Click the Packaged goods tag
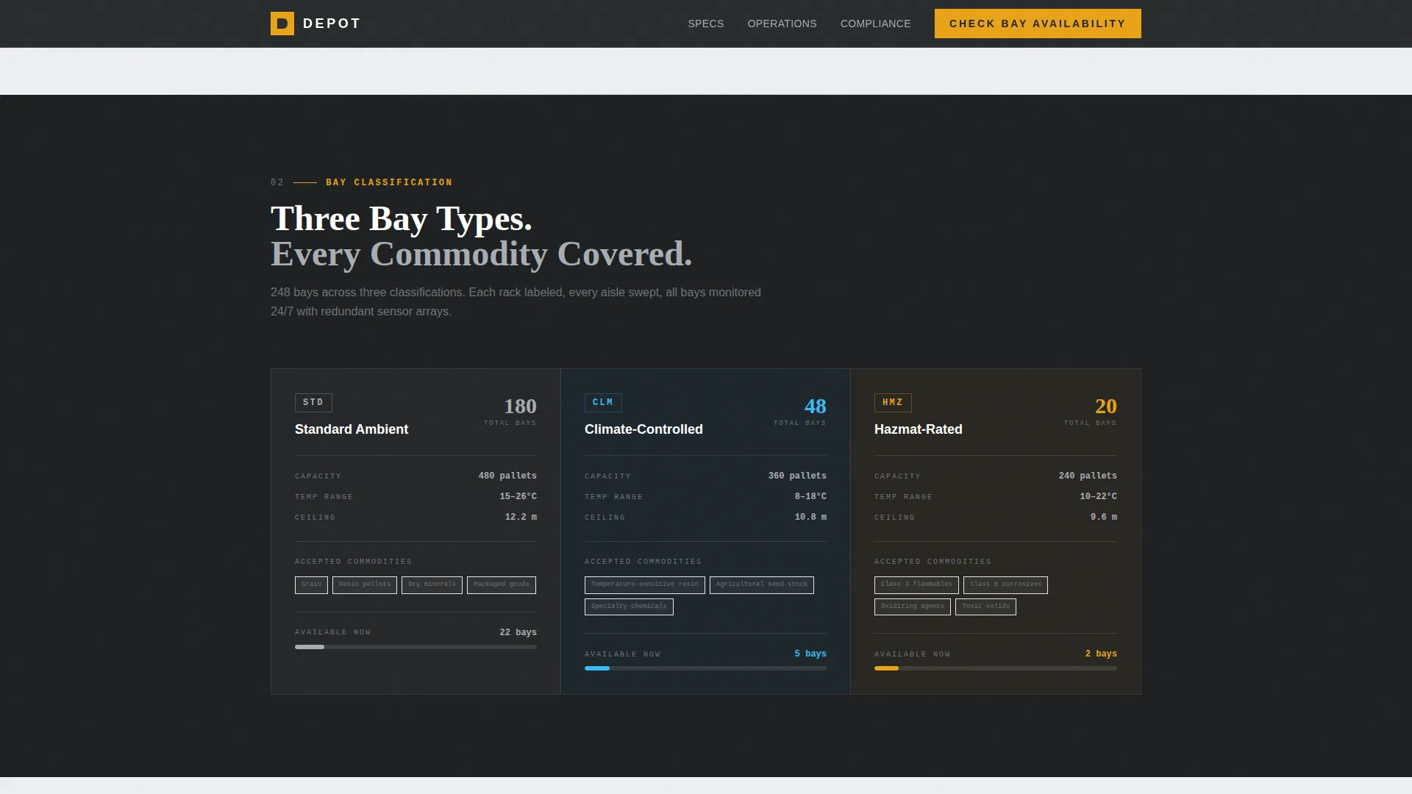 [x=502, y=584]
